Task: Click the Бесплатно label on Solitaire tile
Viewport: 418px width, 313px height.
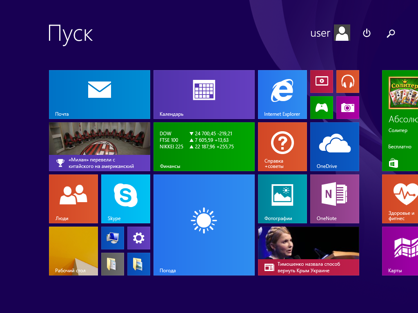Action: [400, 147]
